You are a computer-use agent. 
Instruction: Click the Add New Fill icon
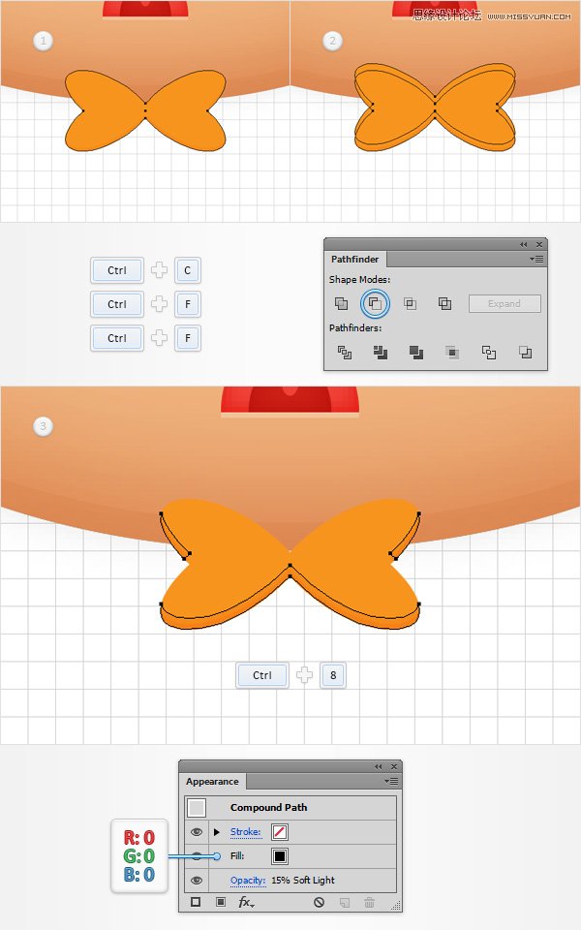tap(221, 902)
